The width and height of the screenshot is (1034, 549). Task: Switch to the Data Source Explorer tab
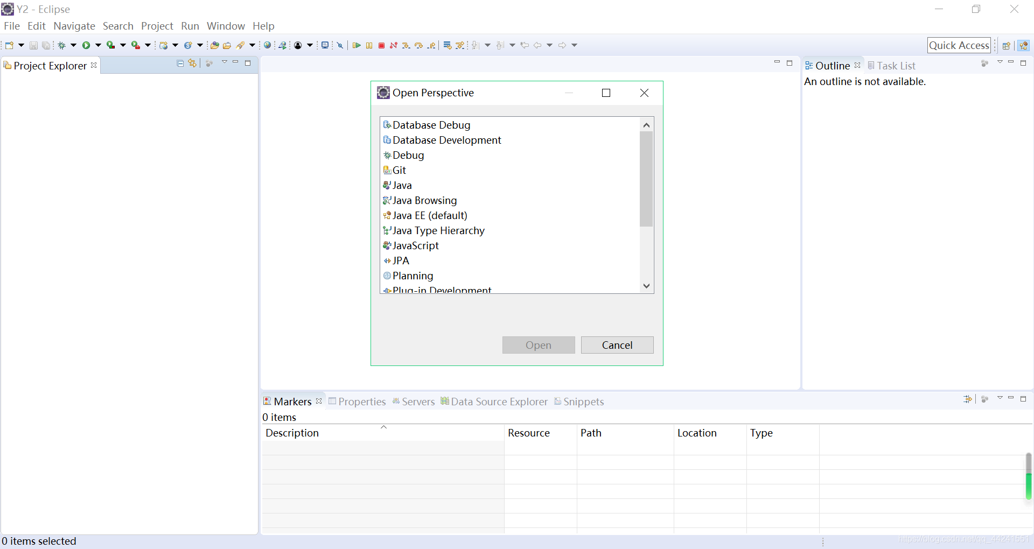(x=494, y=402)
